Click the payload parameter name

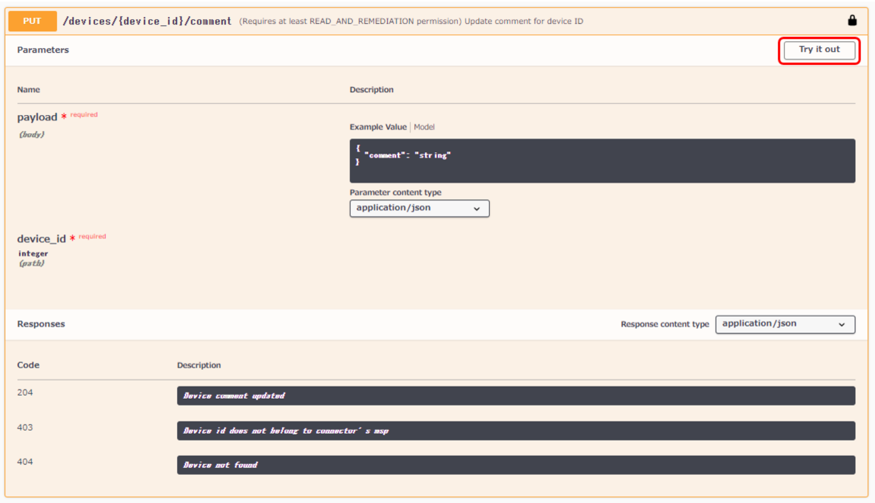[37, 118]
